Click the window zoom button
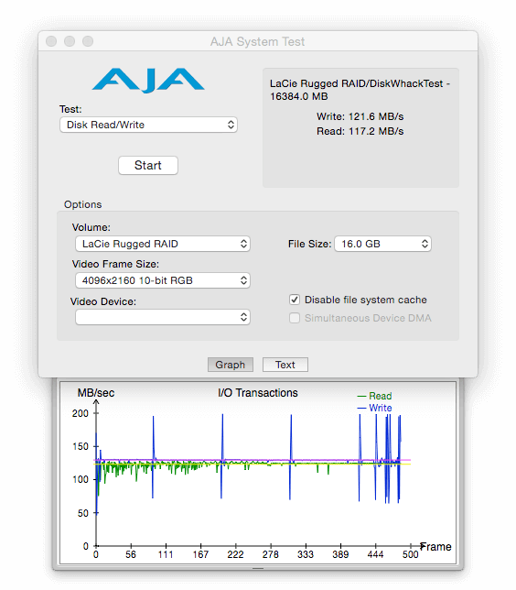This screenshot has height=590, width=516. [x=88, y=41]
